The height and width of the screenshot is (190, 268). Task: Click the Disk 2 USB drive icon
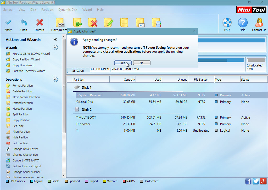77,109
